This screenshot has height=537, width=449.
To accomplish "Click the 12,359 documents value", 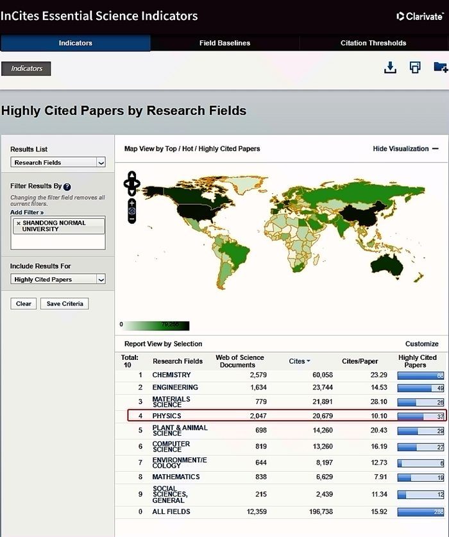I will pyautogui.click(x=257, y=511).
